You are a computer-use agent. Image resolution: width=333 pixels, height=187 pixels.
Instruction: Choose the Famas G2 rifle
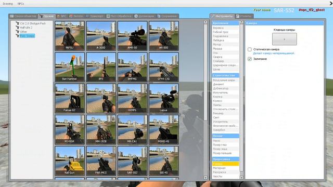click(70, 98)
